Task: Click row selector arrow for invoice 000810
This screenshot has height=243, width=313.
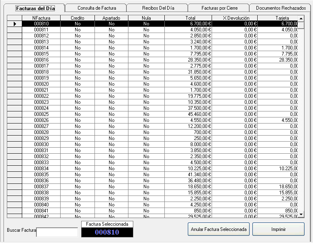Action: pos(15,24)
